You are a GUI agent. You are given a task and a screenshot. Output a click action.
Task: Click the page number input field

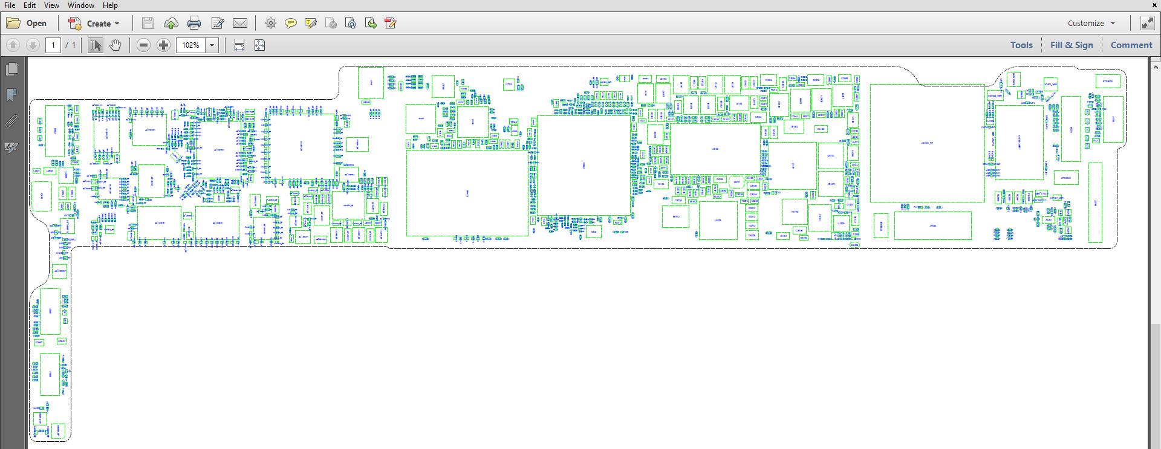(x=53, y=45)
